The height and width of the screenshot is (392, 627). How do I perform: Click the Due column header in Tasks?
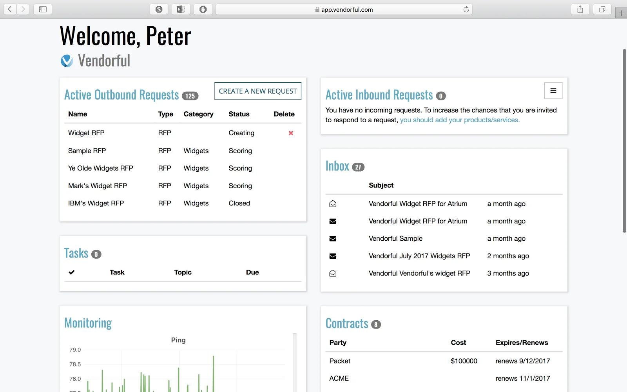252,272
